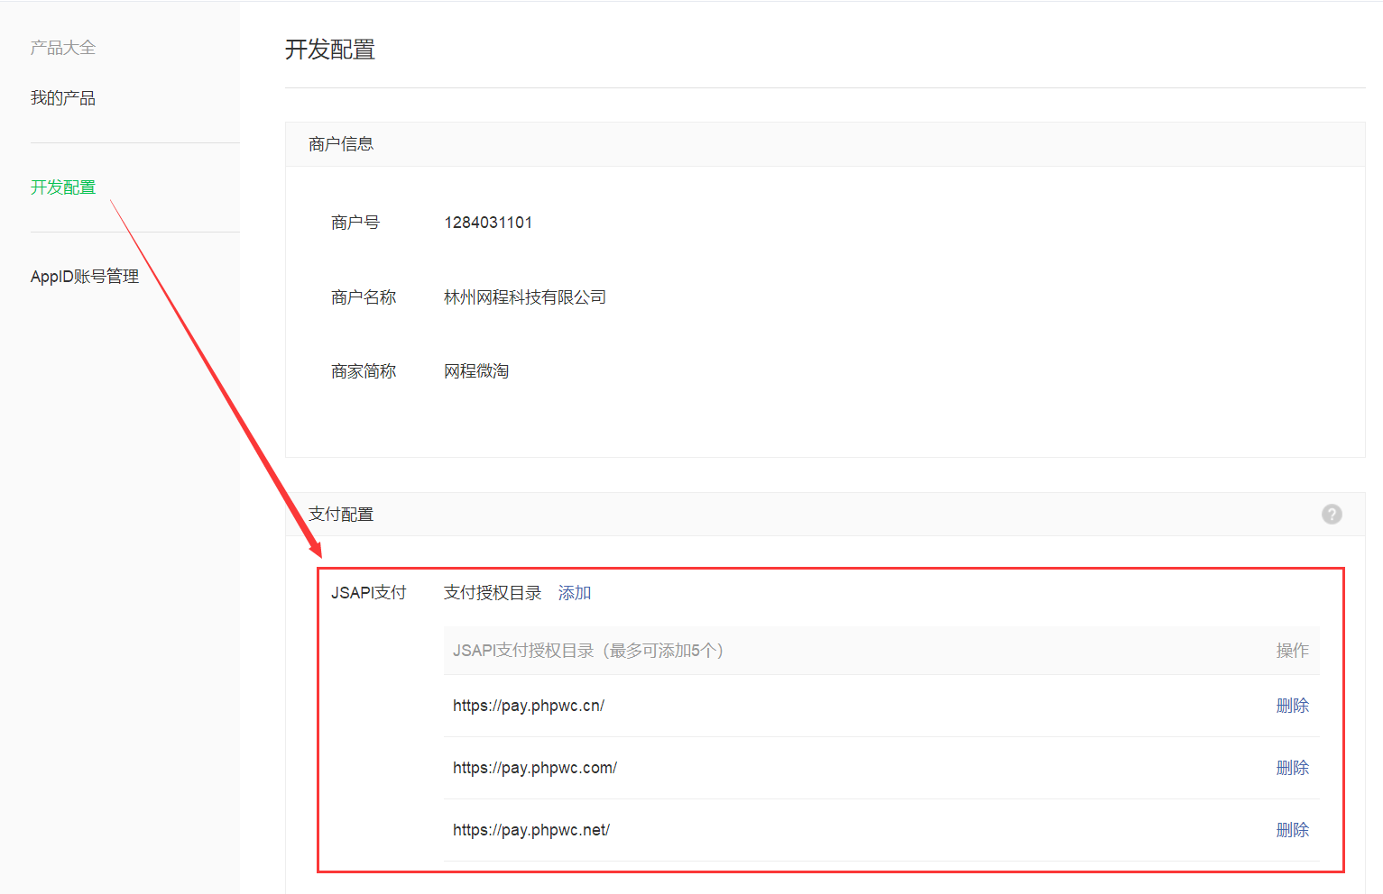Image resolution: width=1383 pixels, height=894 pixels.
Task: Click merchant number 1284031101
Action: click(x=488, y=223)
